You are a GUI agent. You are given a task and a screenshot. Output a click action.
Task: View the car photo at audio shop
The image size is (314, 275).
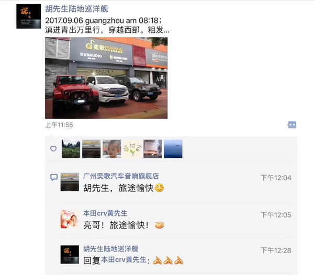106,78
